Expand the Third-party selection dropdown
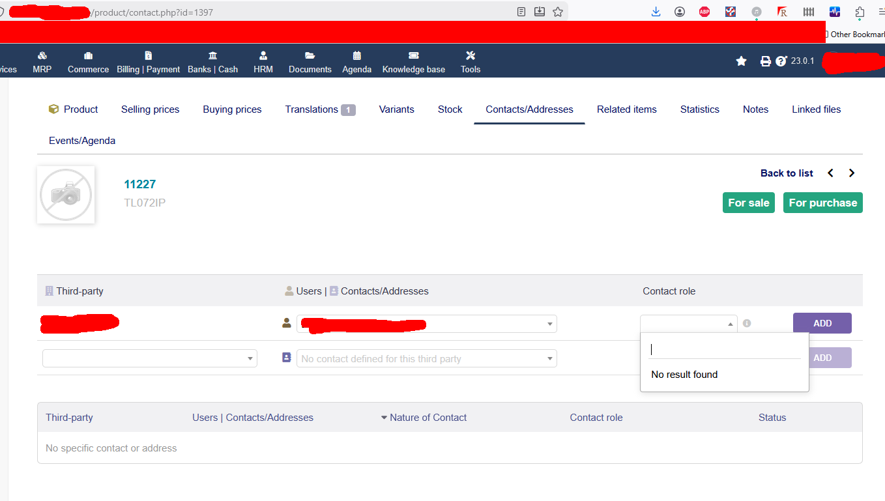Image resolution: width=885 pixels, height=501 pixels. coord(149,358)
